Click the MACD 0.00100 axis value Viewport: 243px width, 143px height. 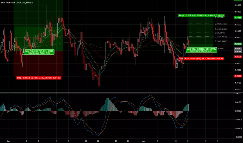tap(238, 102)
